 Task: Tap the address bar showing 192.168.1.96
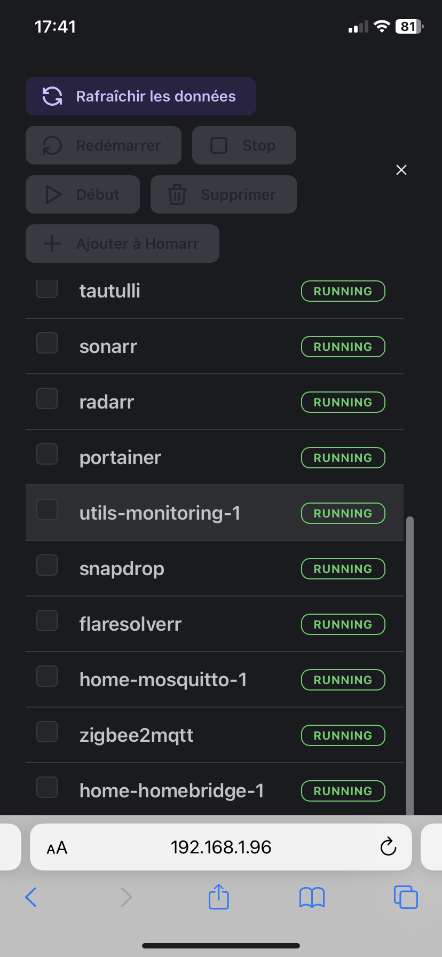click(220, 847)
